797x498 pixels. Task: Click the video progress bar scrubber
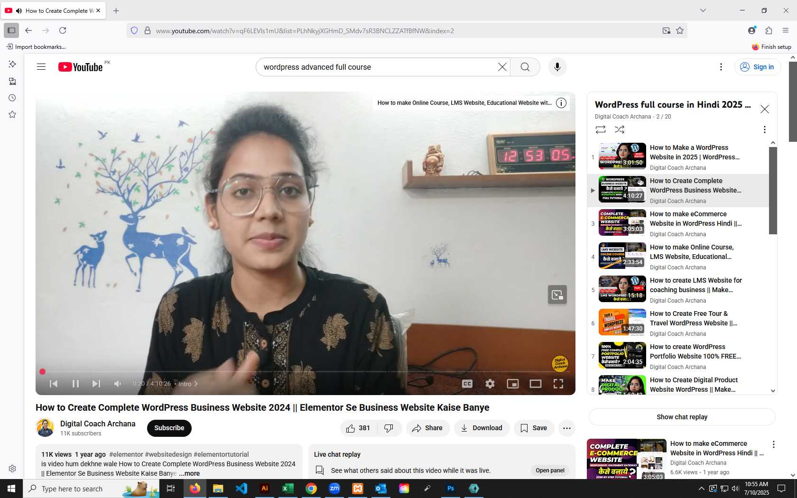point(42,372)
